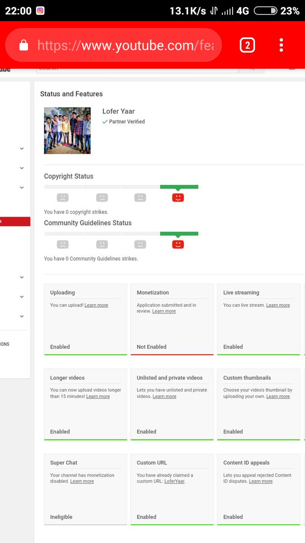Screen dimensions: 305x543
Task: Click 'You have 0 copyright strikes.' text
Action: 76,212
